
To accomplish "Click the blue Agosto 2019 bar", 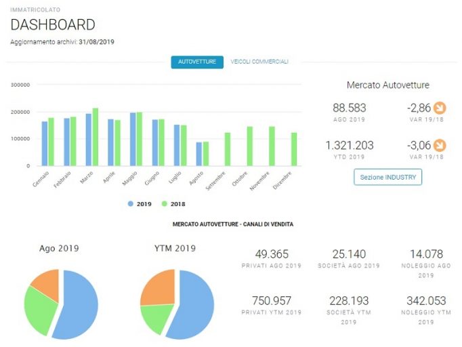I will pos(199,154).
